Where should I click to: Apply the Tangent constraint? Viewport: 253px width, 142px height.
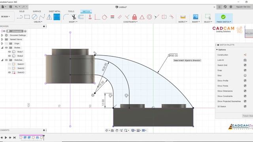coord(104,17)
